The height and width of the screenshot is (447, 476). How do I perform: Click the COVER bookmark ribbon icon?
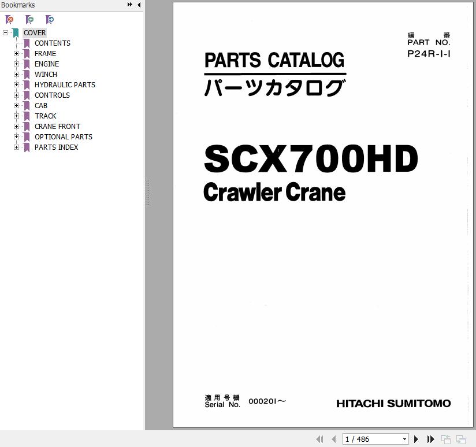16,33
